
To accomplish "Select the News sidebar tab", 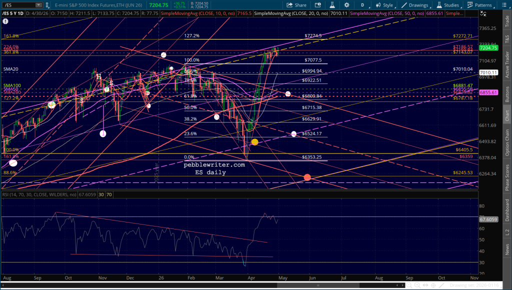I will pos(507,249).
